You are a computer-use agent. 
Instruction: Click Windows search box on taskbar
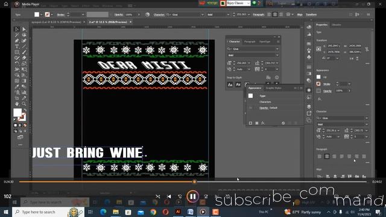tap(48, 212)
